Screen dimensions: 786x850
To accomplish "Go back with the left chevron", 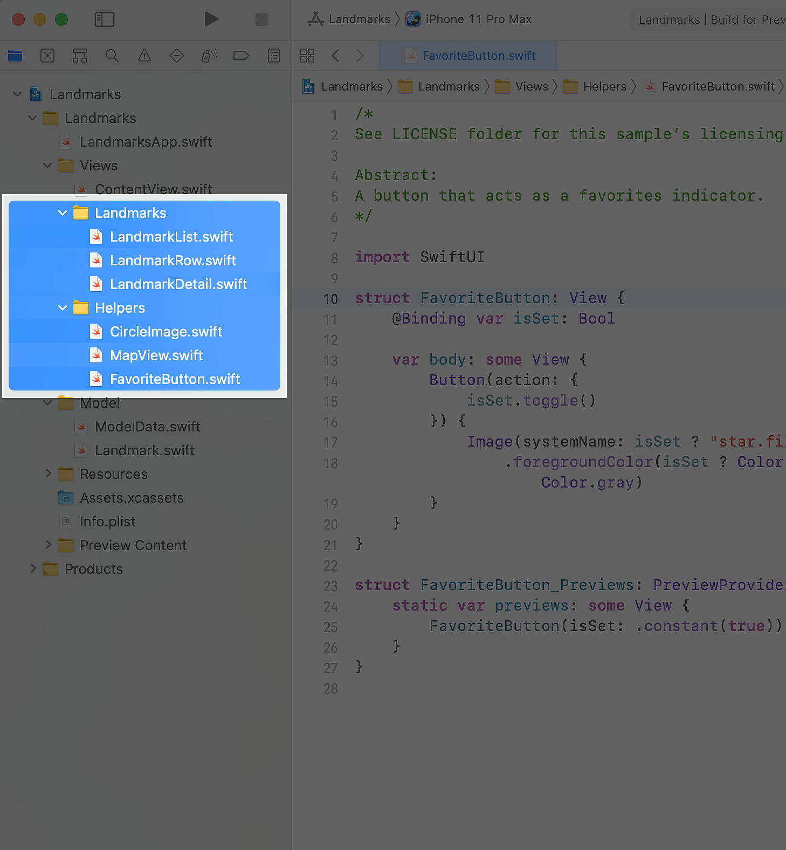I will point(335,56).
